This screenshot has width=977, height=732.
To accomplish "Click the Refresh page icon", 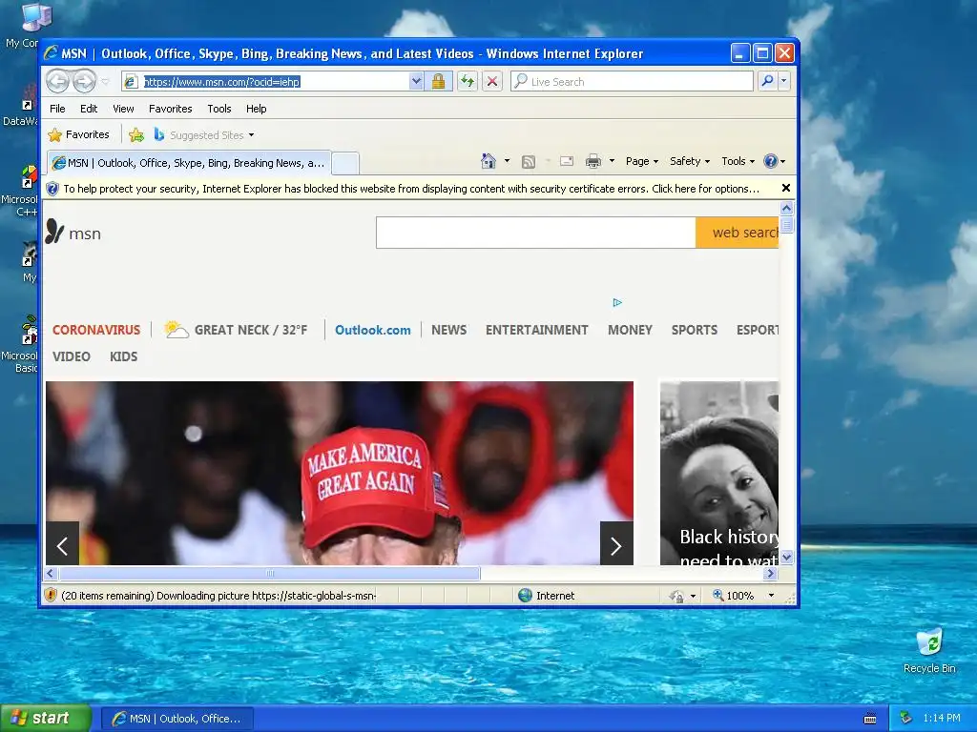I will point(468,82).
